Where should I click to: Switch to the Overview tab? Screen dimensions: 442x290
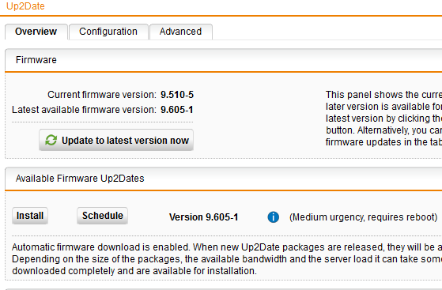pyautogui.click(x=36, y=32)
